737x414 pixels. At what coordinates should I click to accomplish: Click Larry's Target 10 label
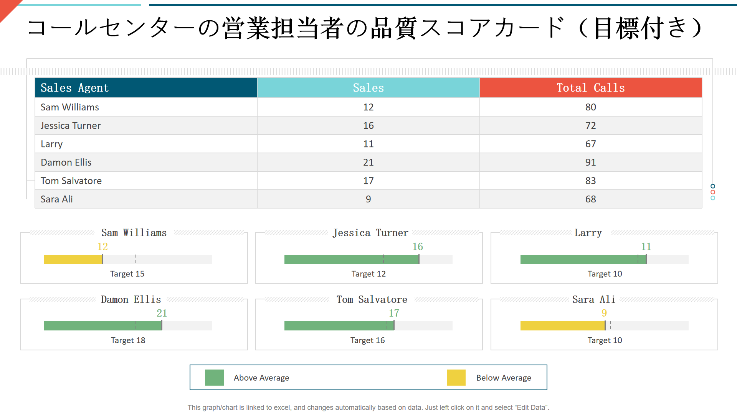tap(605, 274)
